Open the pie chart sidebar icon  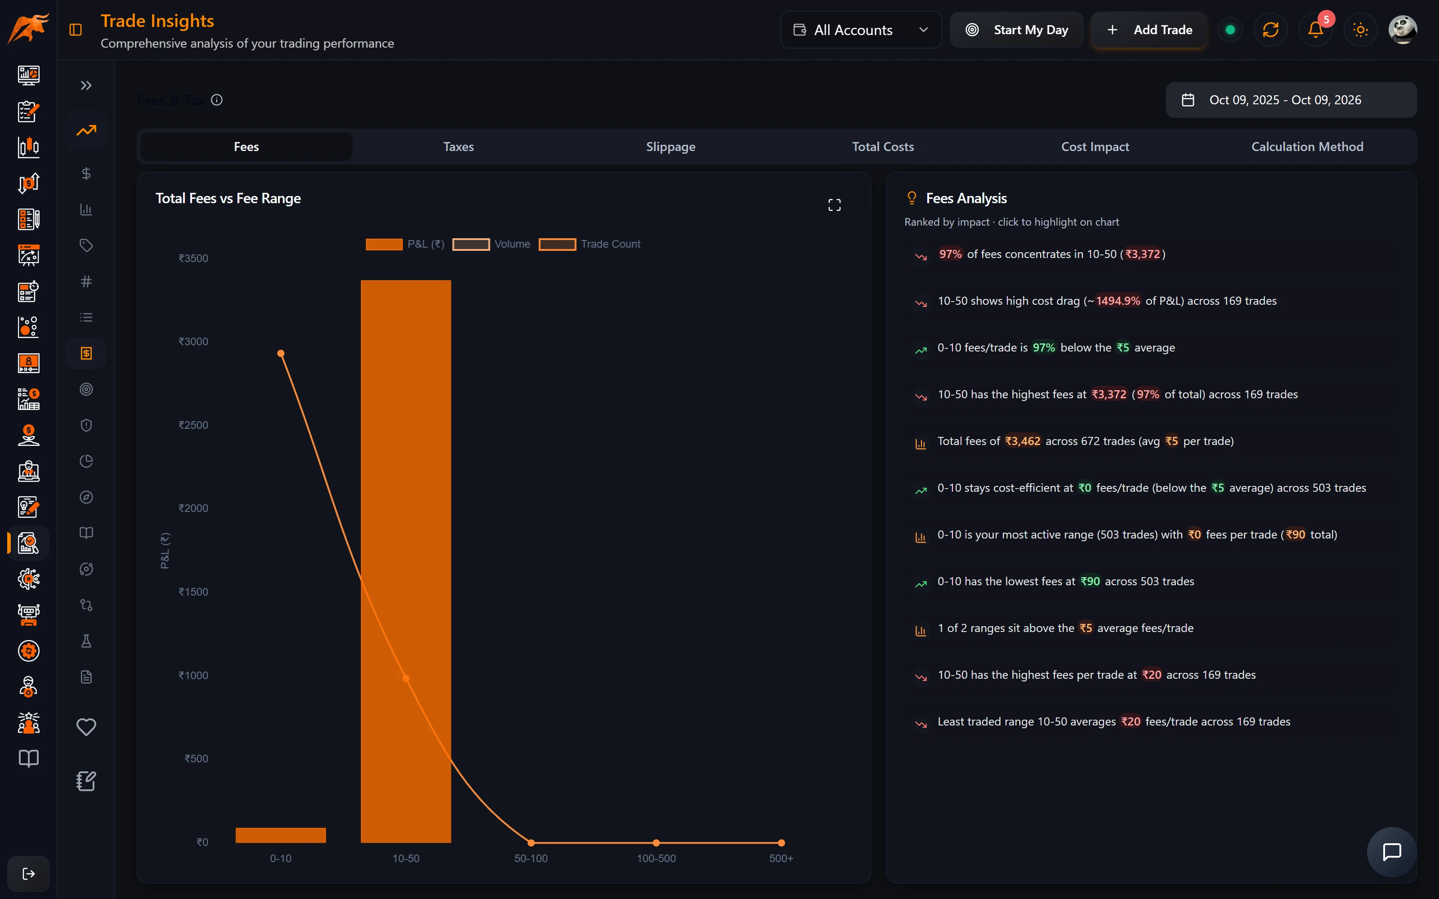(x=86, y=461)
